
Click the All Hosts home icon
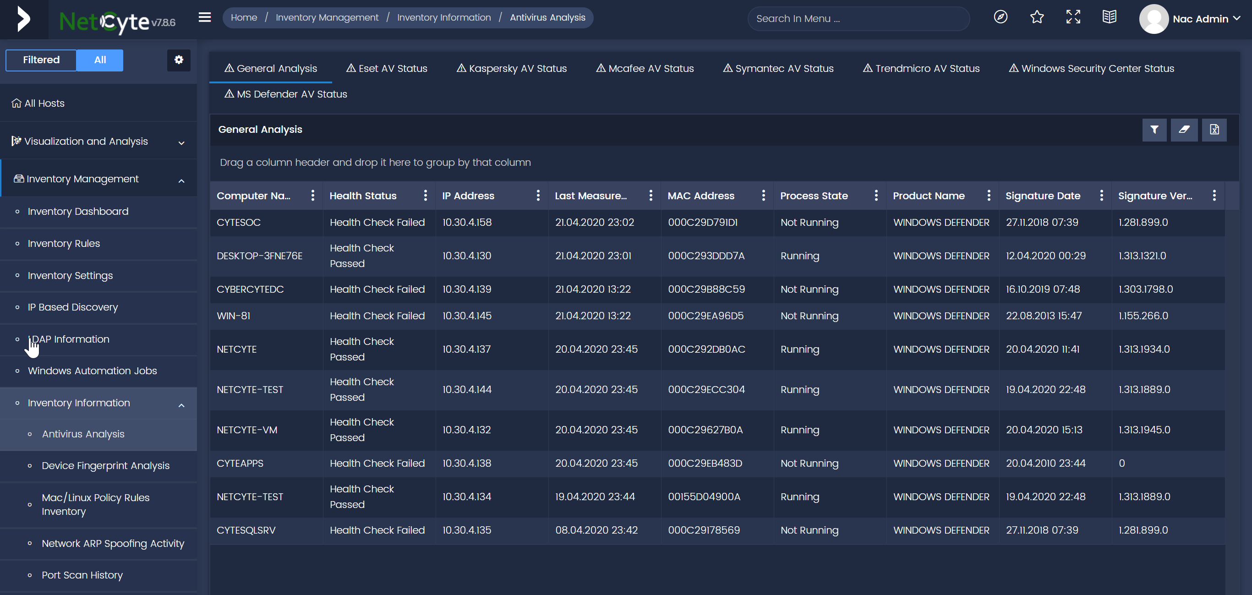(x=16, y=103)
